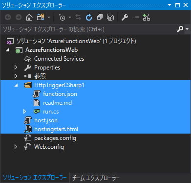The image size is (191, 183).
Task: Click the function.json file icon
Action: click(37, 94)
